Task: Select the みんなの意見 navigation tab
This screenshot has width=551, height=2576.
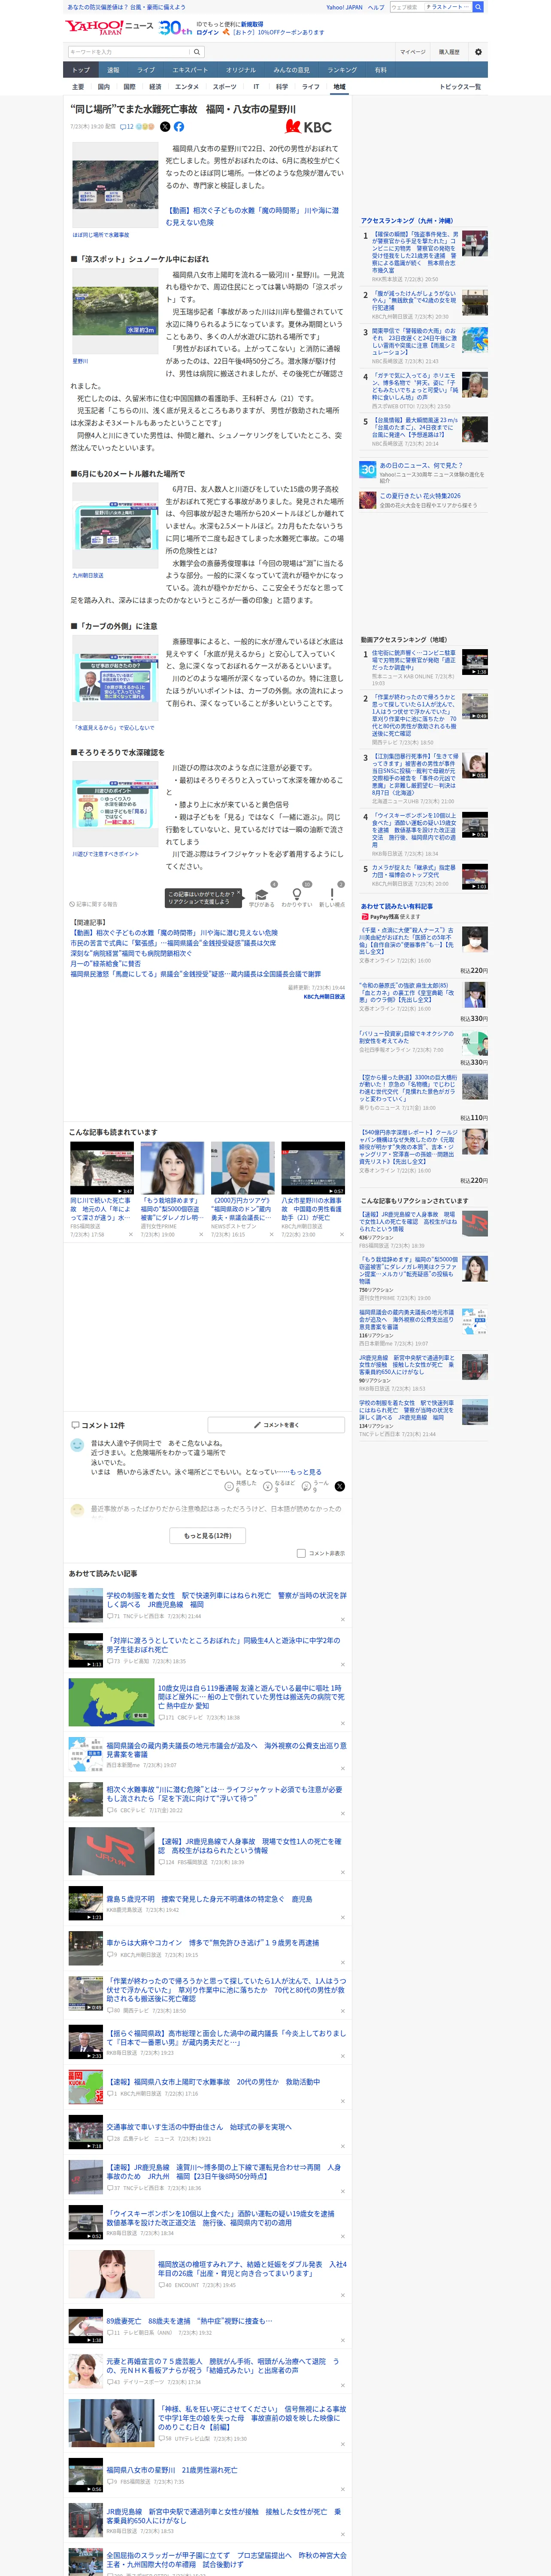Action: tap(292, 70)
